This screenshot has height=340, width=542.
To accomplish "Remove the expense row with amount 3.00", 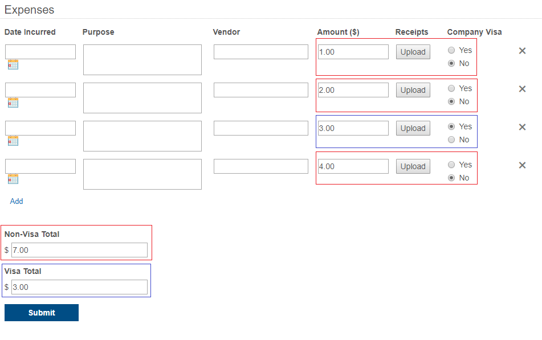I will (x=522, y=127).
